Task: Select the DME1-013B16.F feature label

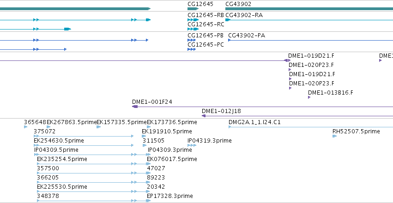Action: point(330,93)
